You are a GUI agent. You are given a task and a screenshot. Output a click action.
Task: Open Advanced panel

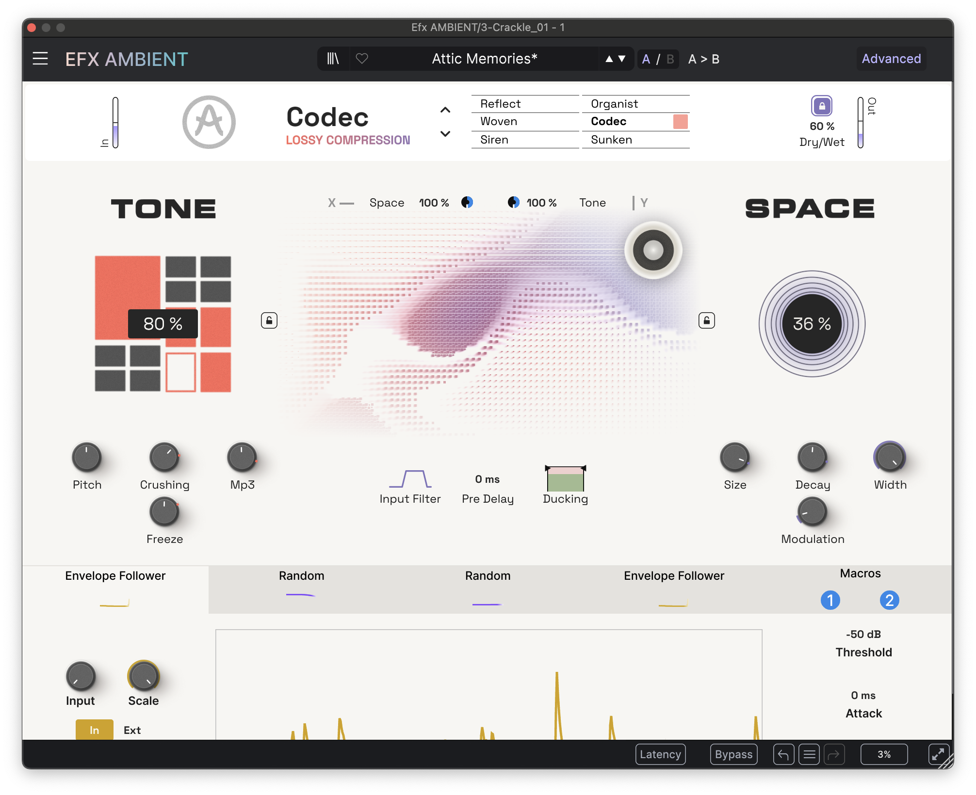coord(891,58)
